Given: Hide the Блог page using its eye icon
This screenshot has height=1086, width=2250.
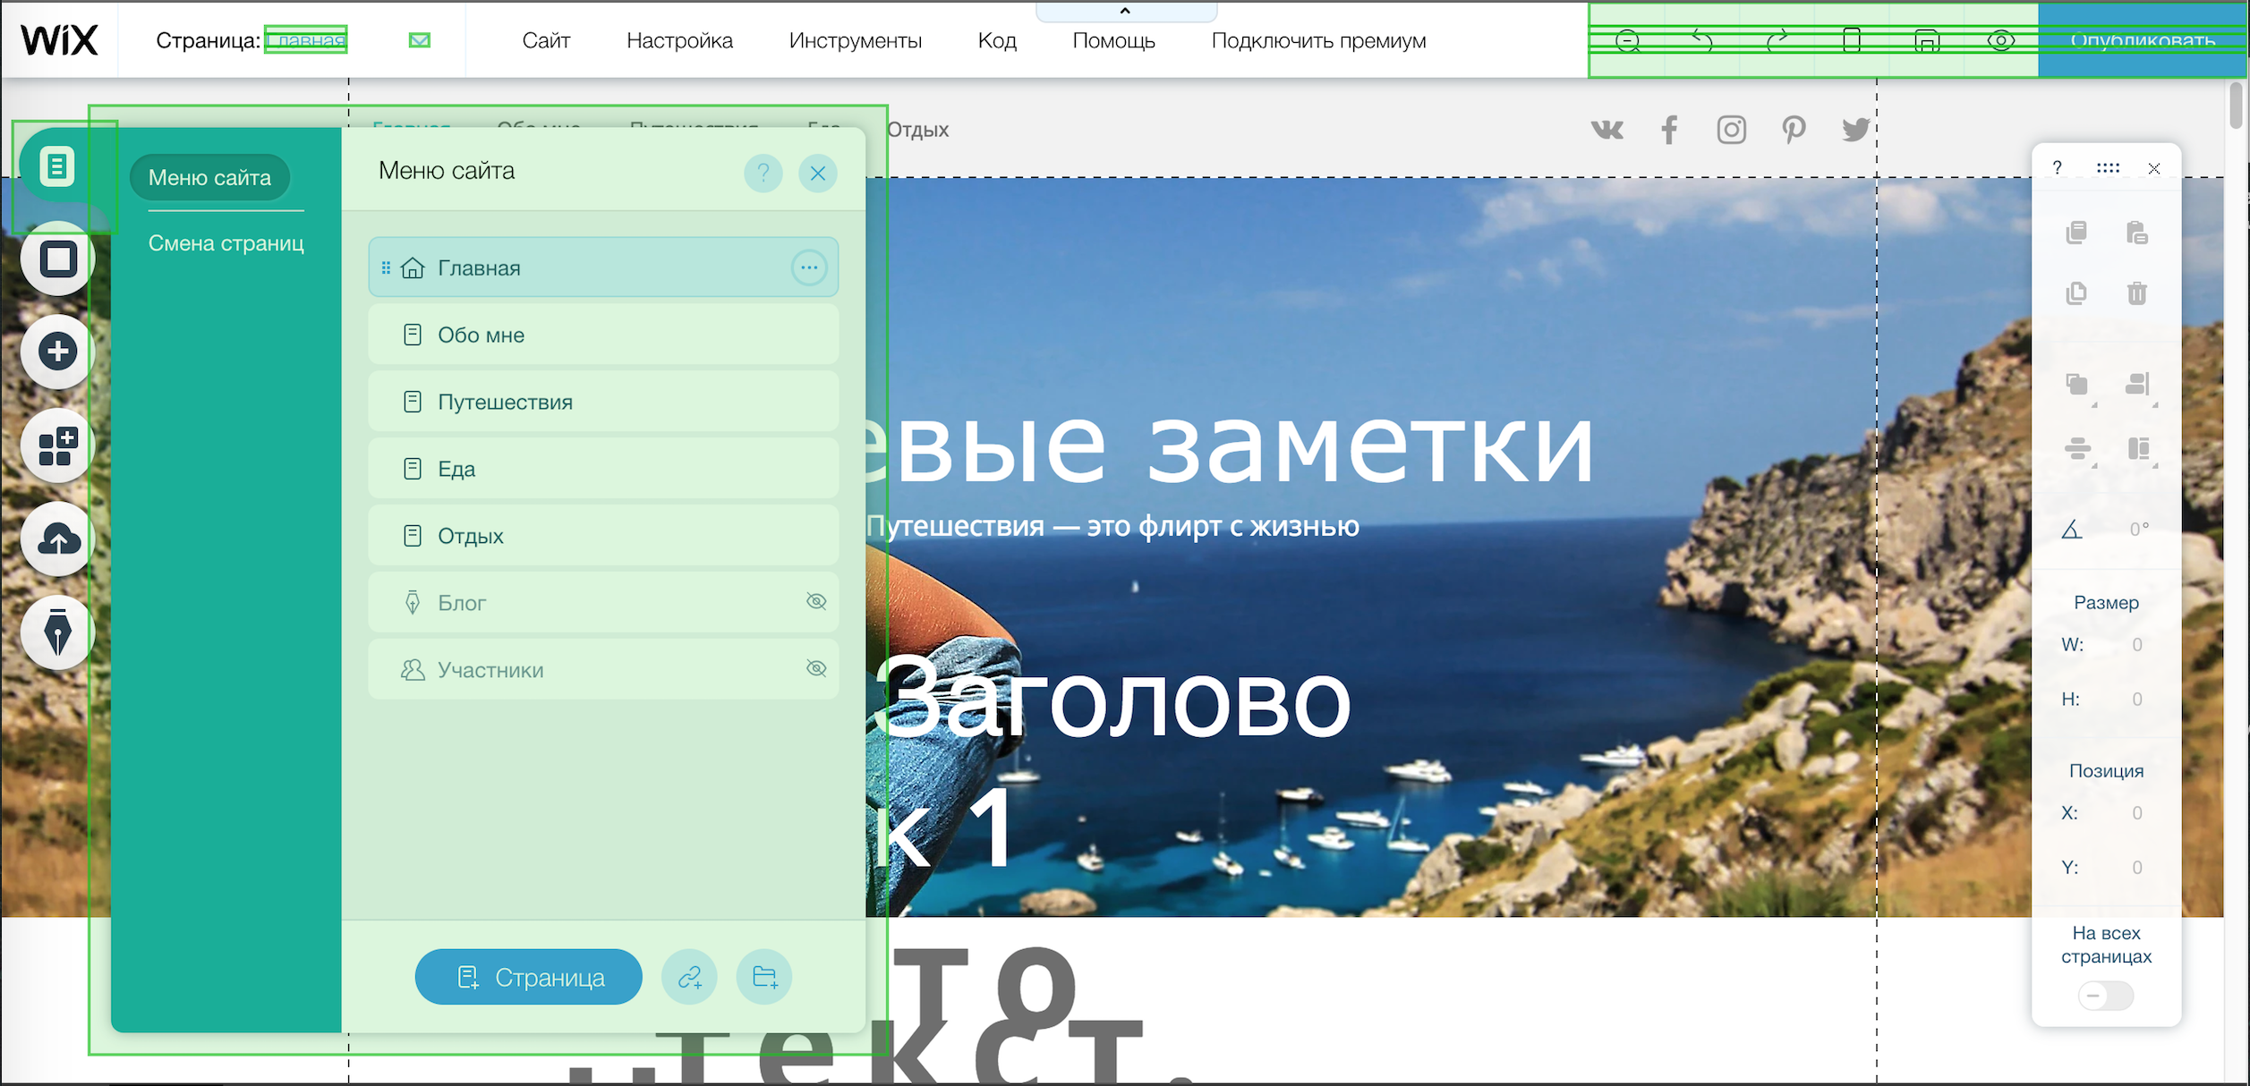Looking at the screenshot, I should [815, 601].
